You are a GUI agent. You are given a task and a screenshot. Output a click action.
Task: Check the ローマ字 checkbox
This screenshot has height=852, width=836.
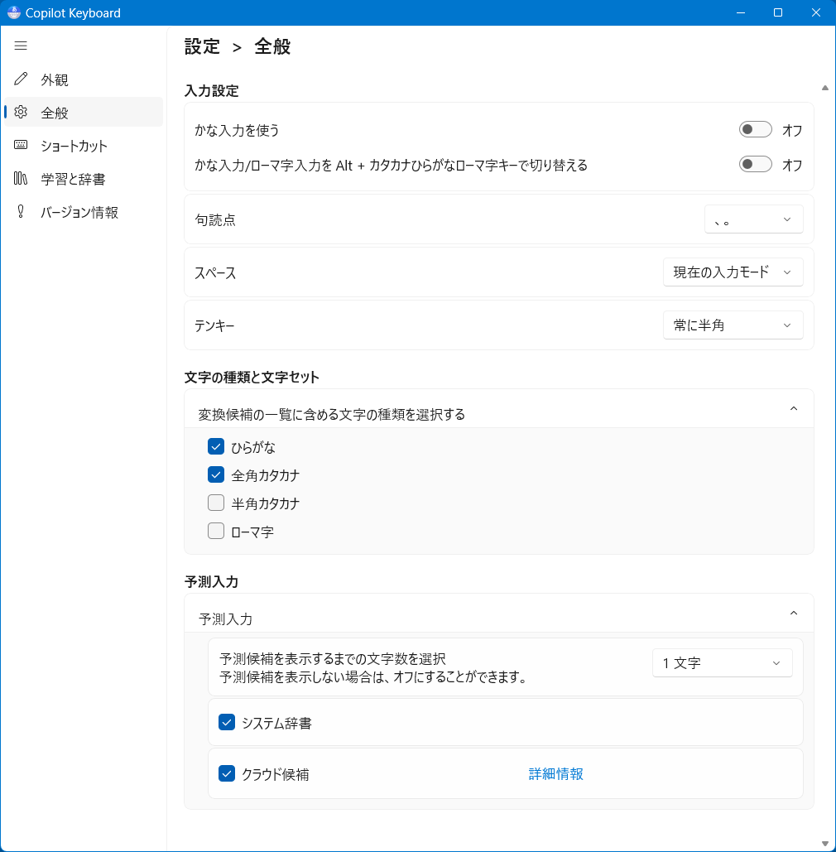[216, 531]
